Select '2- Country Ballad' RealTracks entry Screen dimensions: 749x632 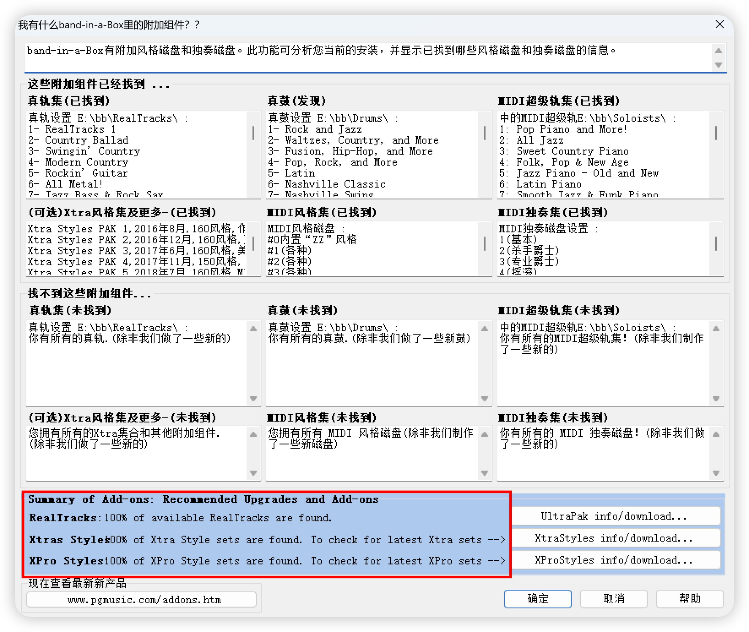(x=79, y=140)
